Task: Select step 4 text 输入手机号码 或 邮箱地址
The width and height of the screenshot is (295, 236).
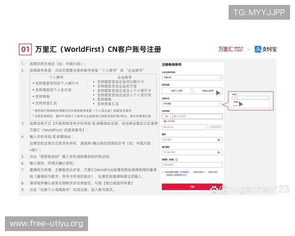Action: 52,137
